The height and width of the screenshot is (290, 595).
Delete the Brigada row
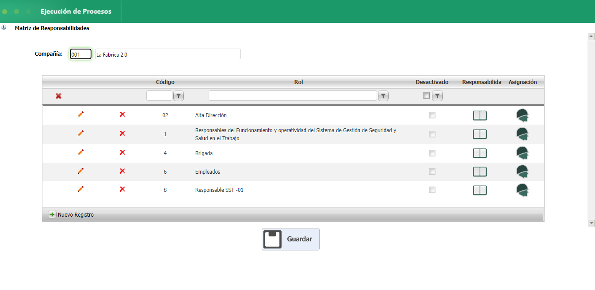point(122,152)
